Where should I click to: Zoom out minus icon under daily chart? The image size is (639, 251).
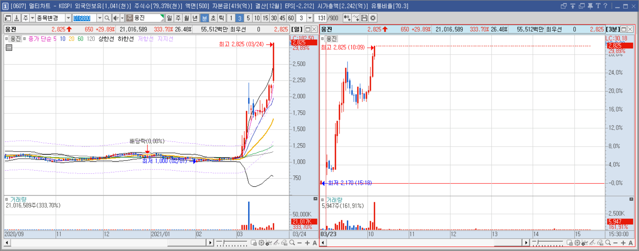[x=300, y=243]
